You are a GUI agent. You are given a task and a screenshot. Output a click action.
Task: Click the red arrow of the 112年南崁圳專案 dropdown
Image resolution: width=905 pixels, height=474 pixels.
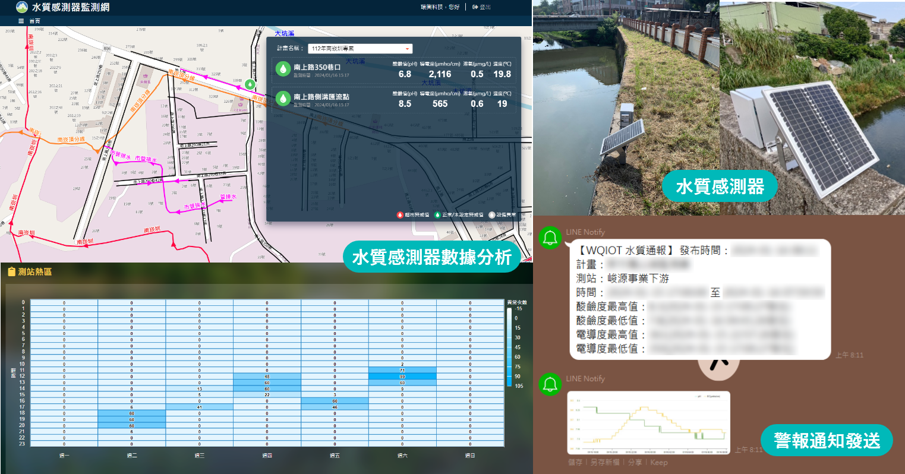(408, 49)
